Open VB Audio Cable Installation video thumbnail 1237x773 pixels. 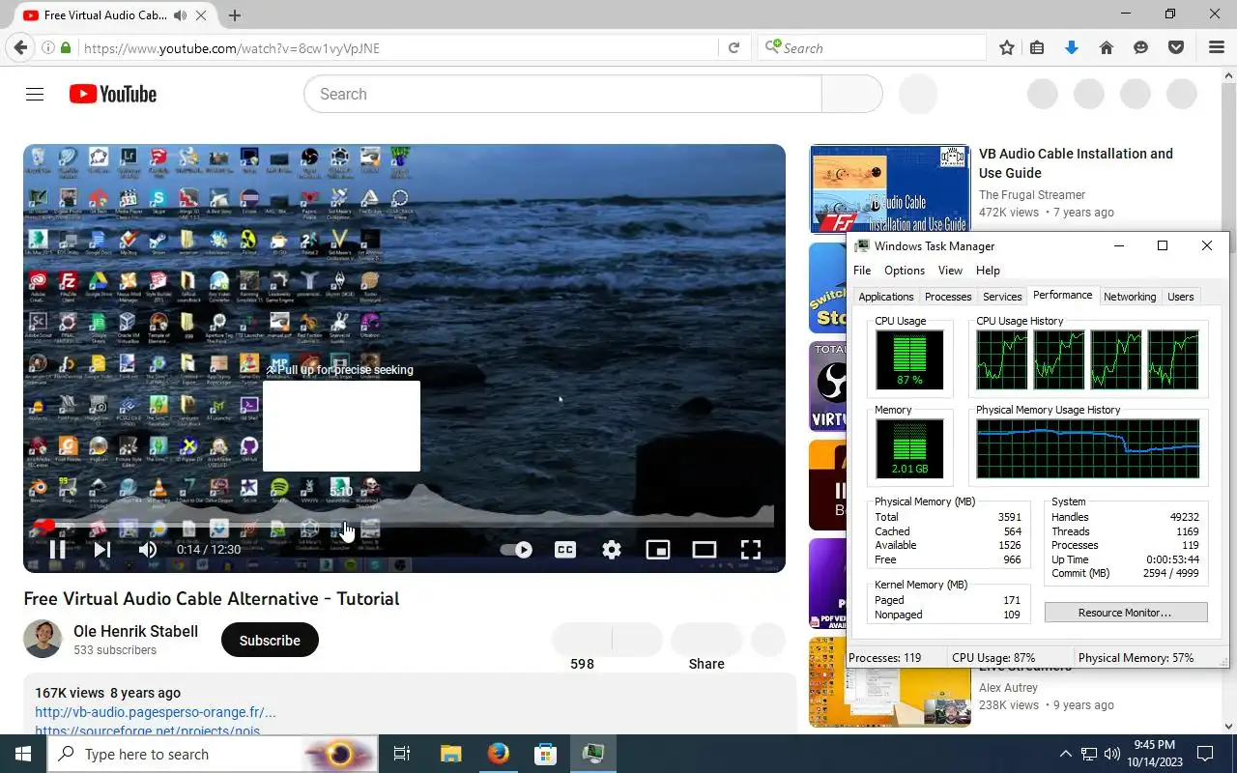[x=889, y=188]
